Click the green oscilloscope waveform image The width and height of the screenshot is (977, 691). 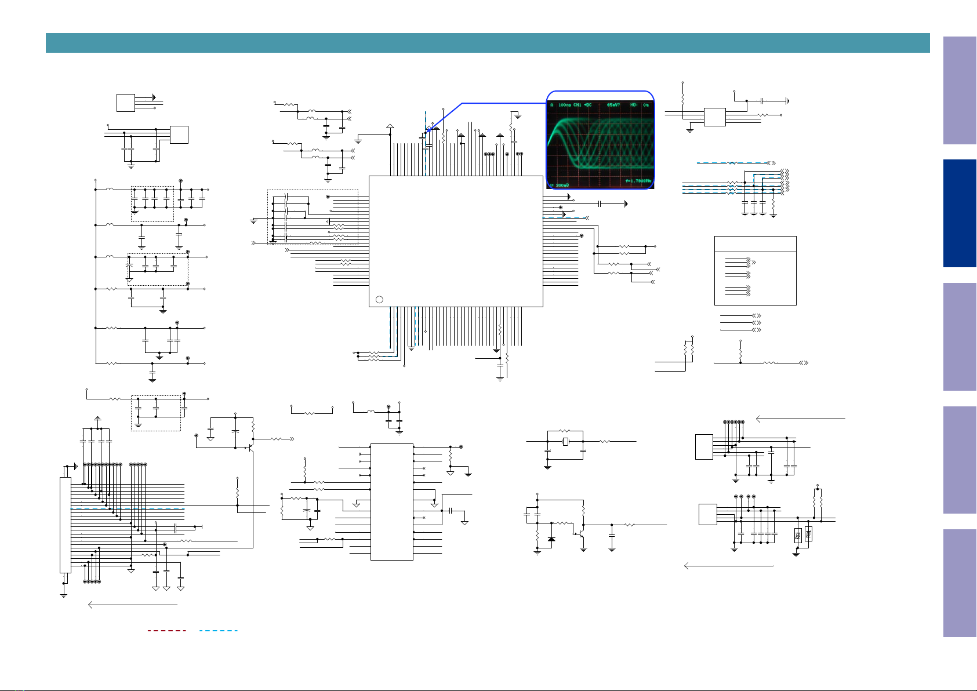[x=601, y=144]
